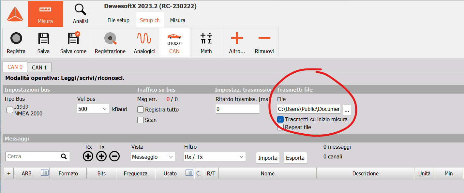Choose Salva come to save as
The image size is (464, 193).
point(73,43)
